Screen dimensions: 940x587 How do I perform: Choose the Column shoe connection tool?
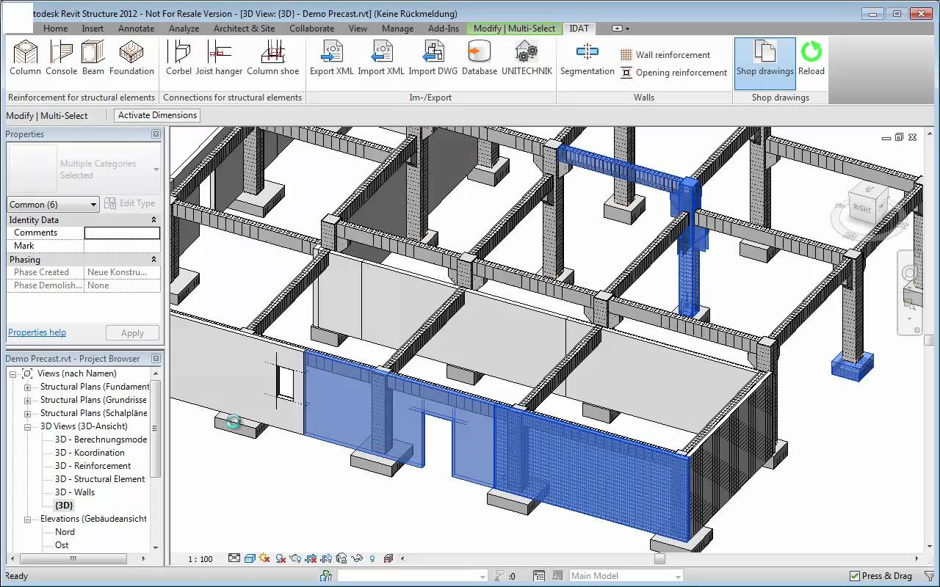(x=272, y=58)
